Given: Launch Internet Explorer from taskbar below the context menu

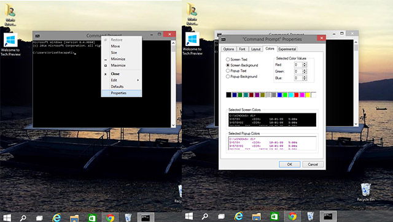Looking at the screenshot, I should coord(56,218).
